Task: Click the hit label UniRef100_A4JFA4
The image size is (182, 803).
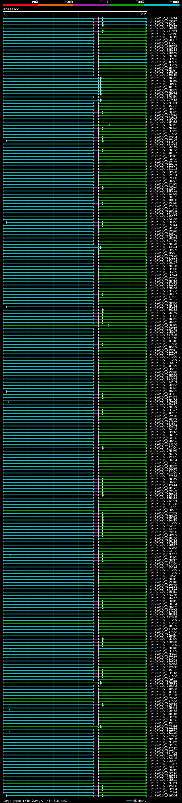Action: 163,382
